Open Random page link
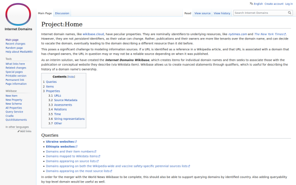This screenshot has height=185, width=296. pyautogui.click(x=14, y=48)
